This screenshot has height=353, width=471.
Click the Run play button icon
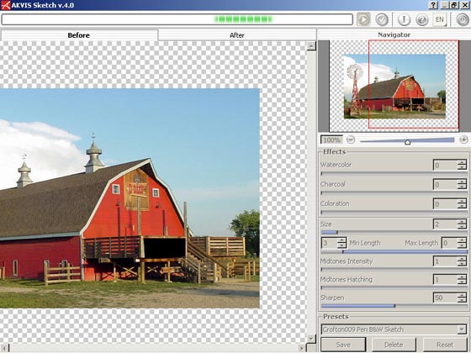click(x=363, y=20)
